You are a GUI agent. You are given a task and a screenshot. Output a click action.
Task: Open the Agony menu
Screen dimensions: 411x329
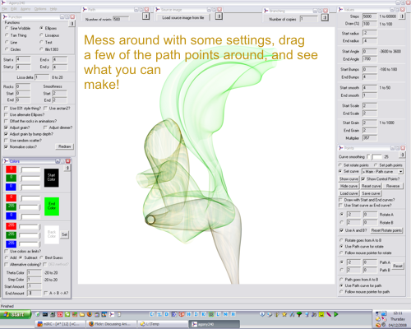click(x=25, y=9)
